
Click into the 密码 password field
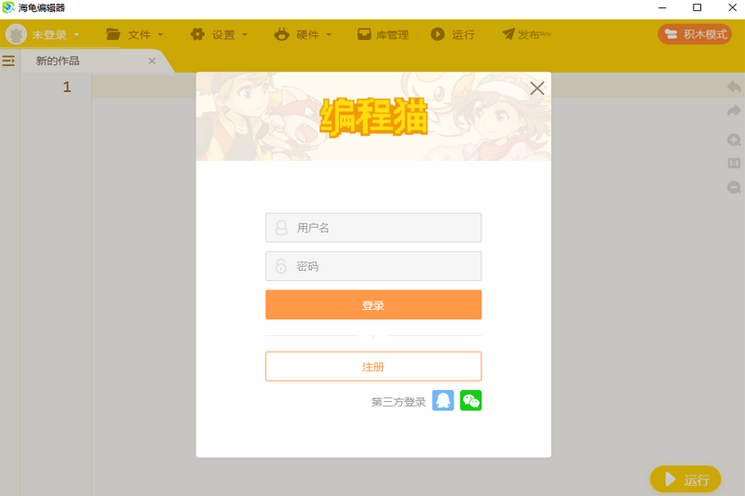pyautogui.click(x=373, y=266)
